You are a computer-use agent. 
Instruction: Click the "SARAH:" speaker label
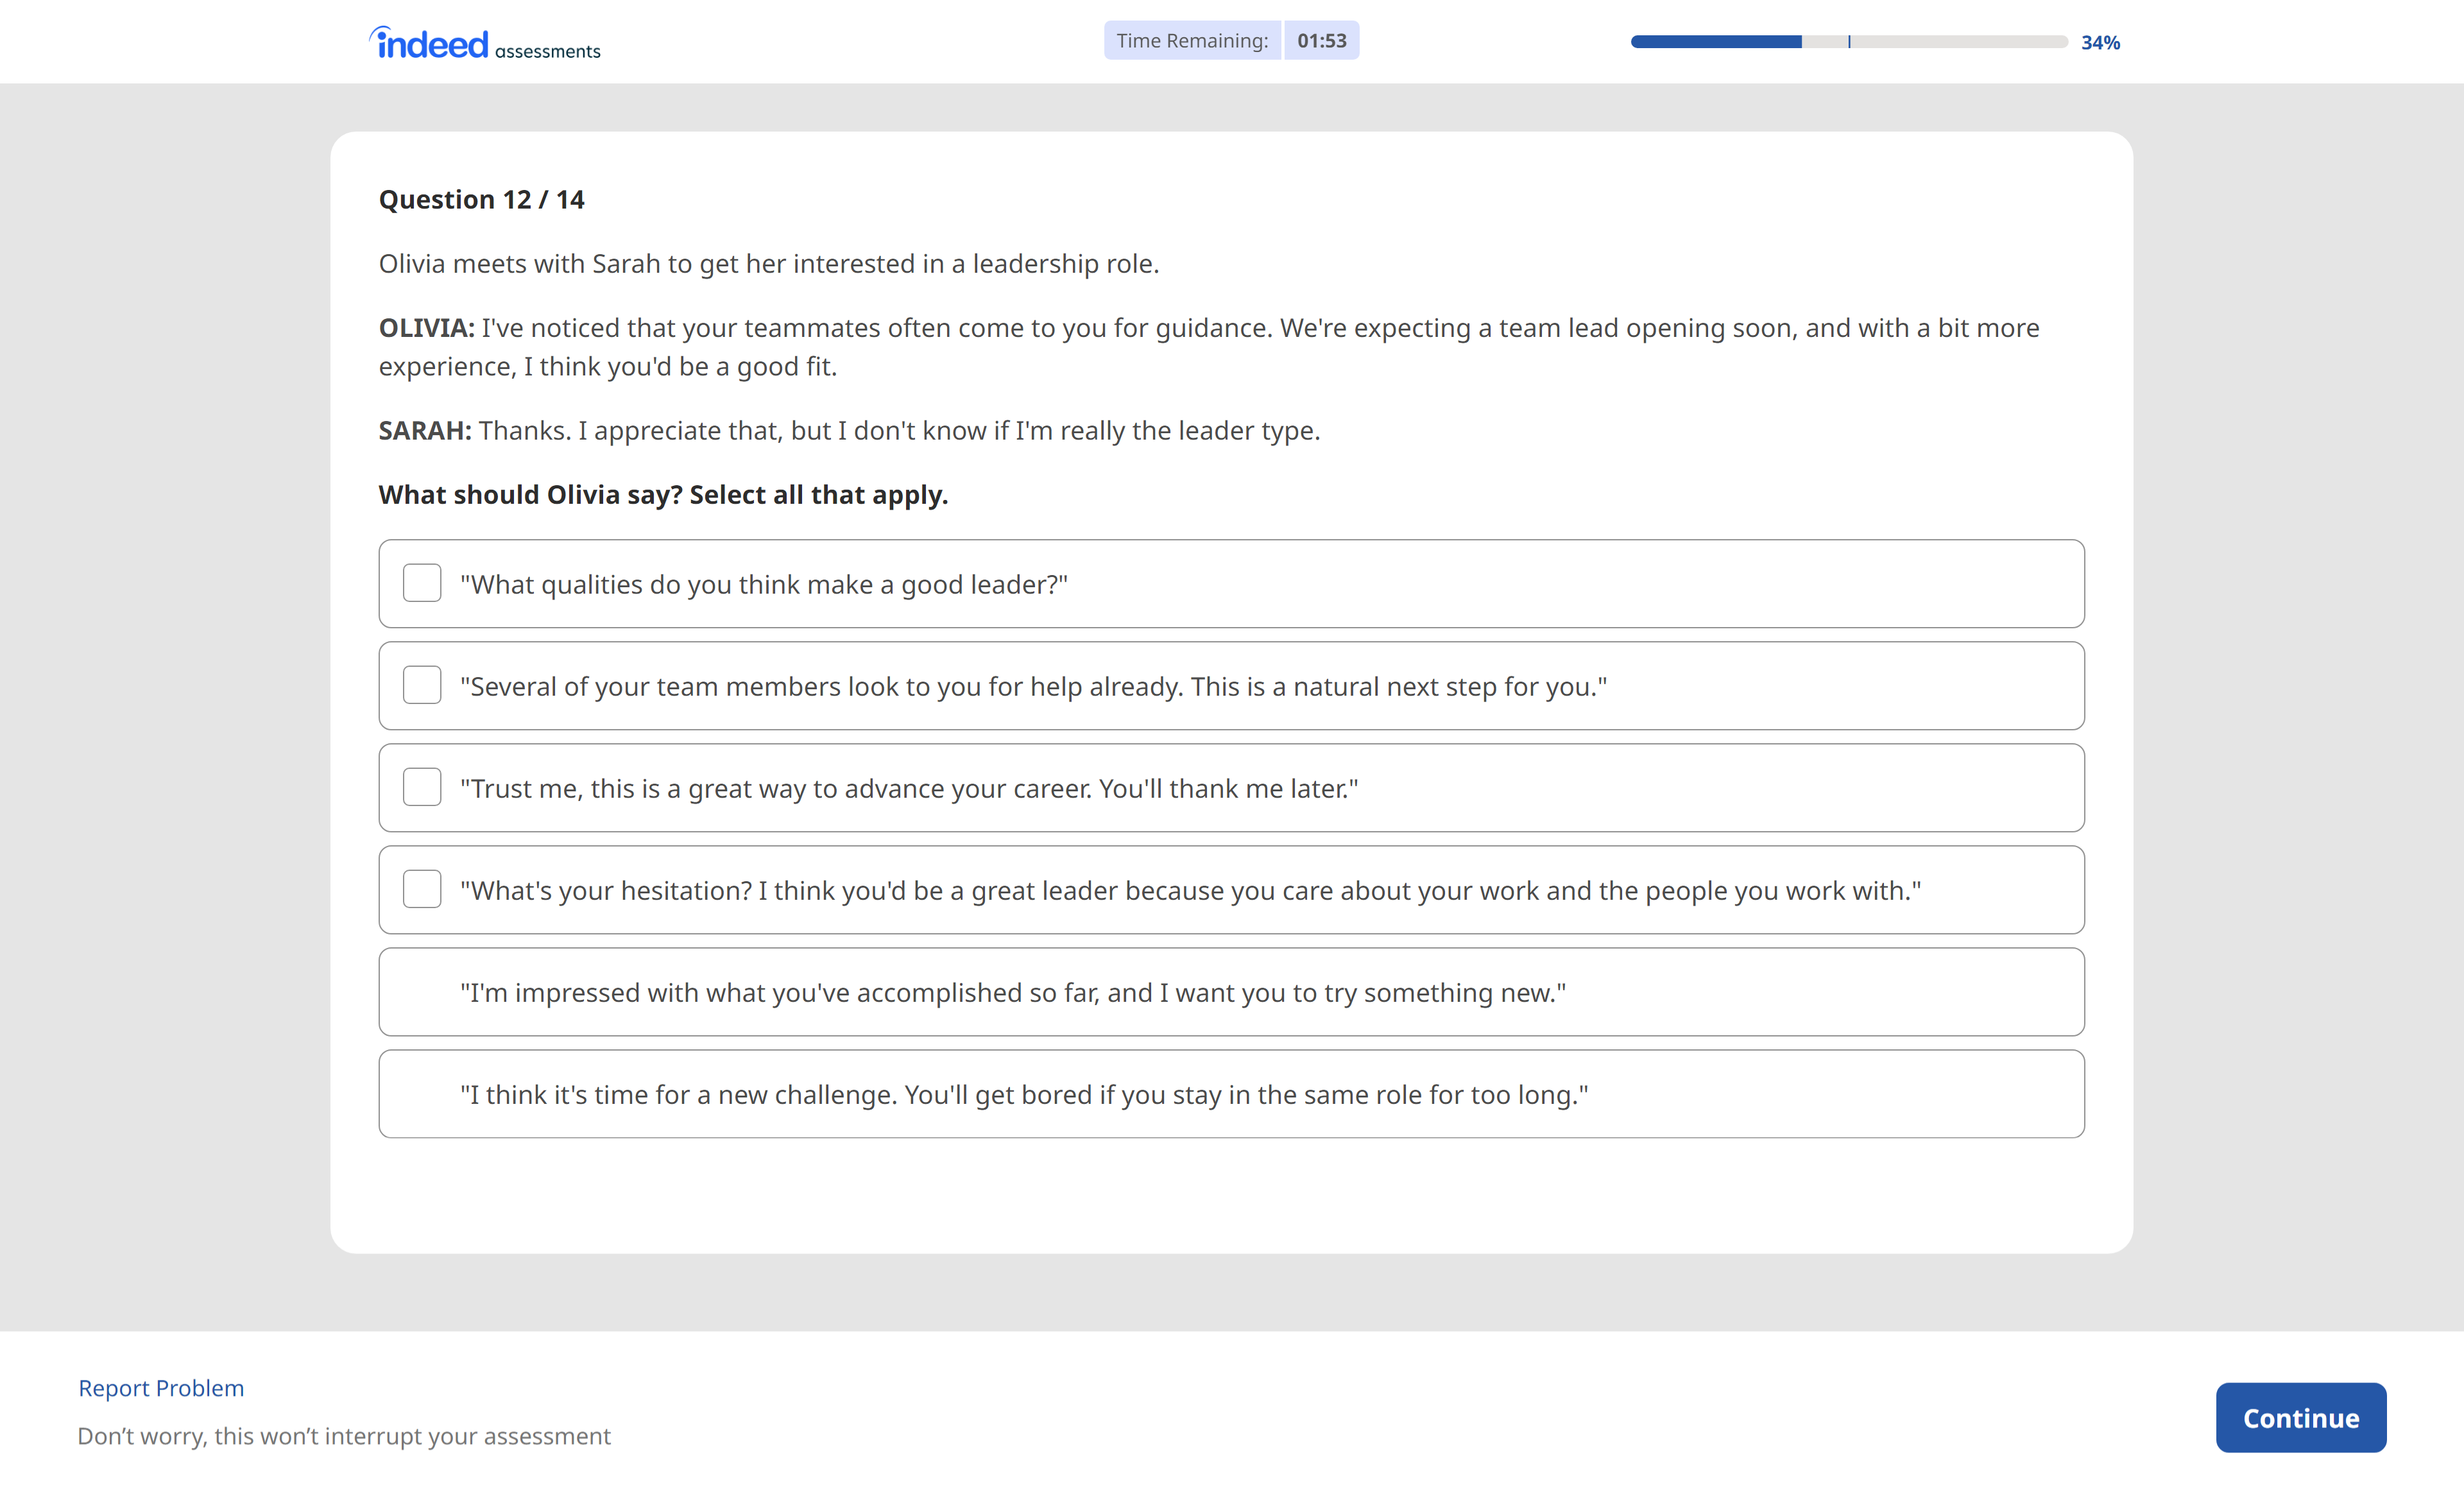[425, 430]
